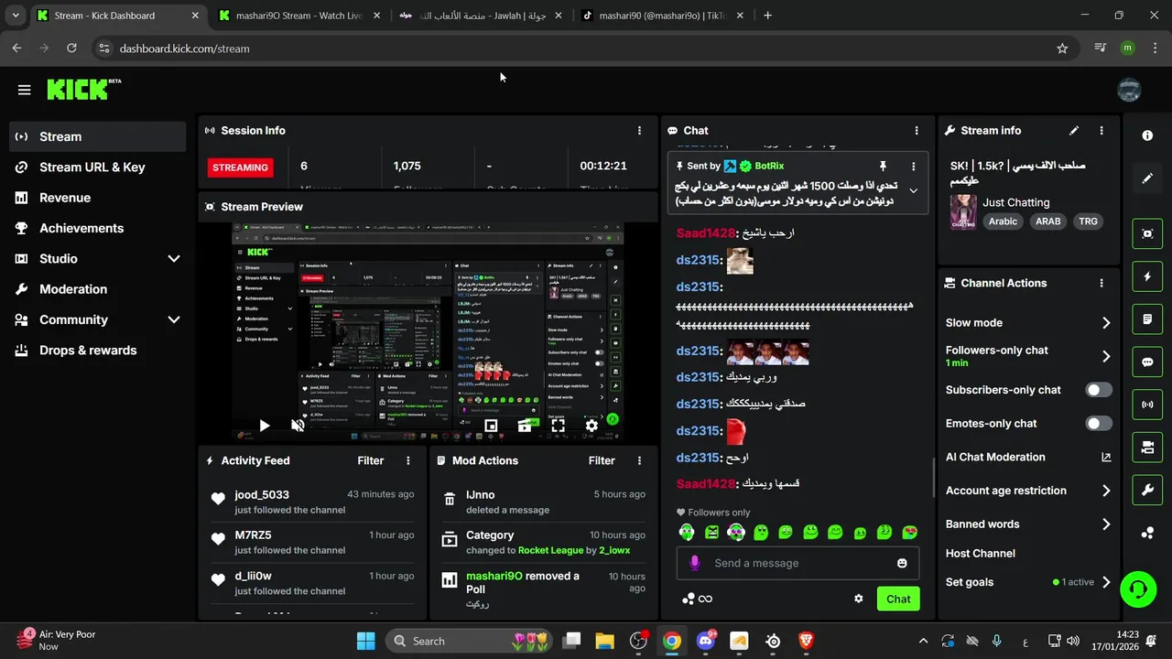The image size is (1172, 659).
Task: Click the Arabic tag in Stream info
Action: coord(1003,221)
